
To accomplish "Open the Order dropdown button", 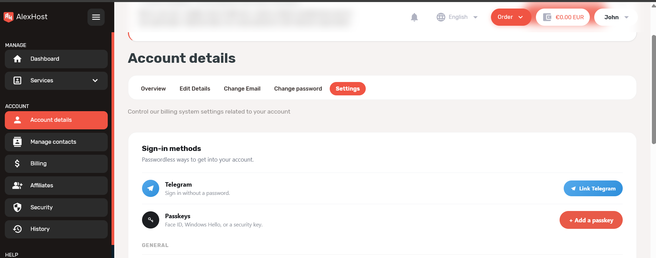I will (511, 17).
